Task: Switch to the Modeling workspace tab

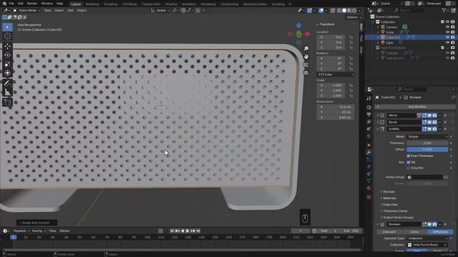Action: tap(92, 4)
